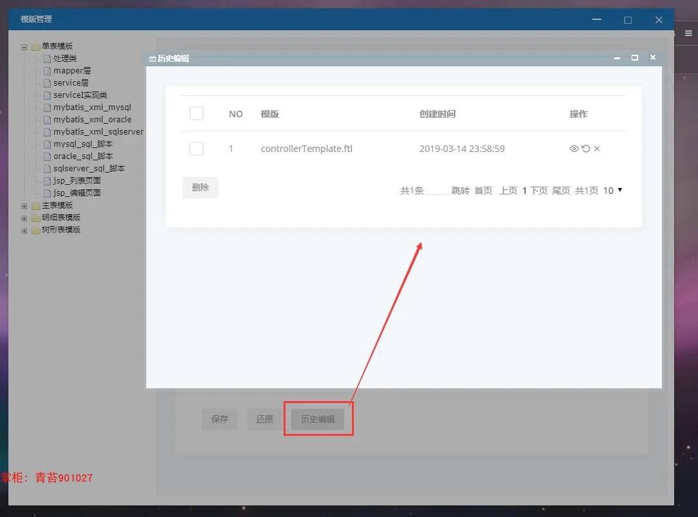Screen dimensions: 698x517
Task: Click the 历史编辑 button at the bottom
Action: click(318, 419)
